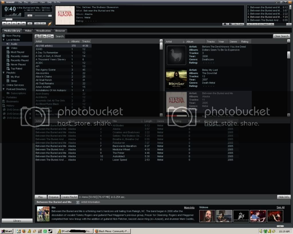
Task: Click the Never Played view icon
Action: [8, 64]
